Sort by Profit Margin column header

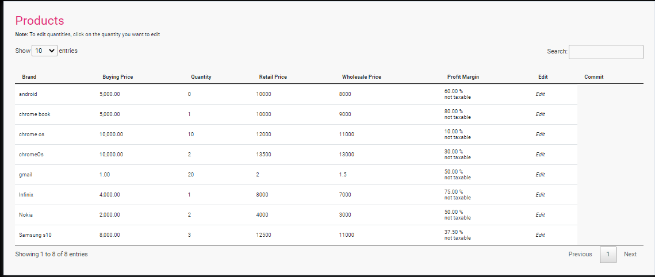[463, 77]
